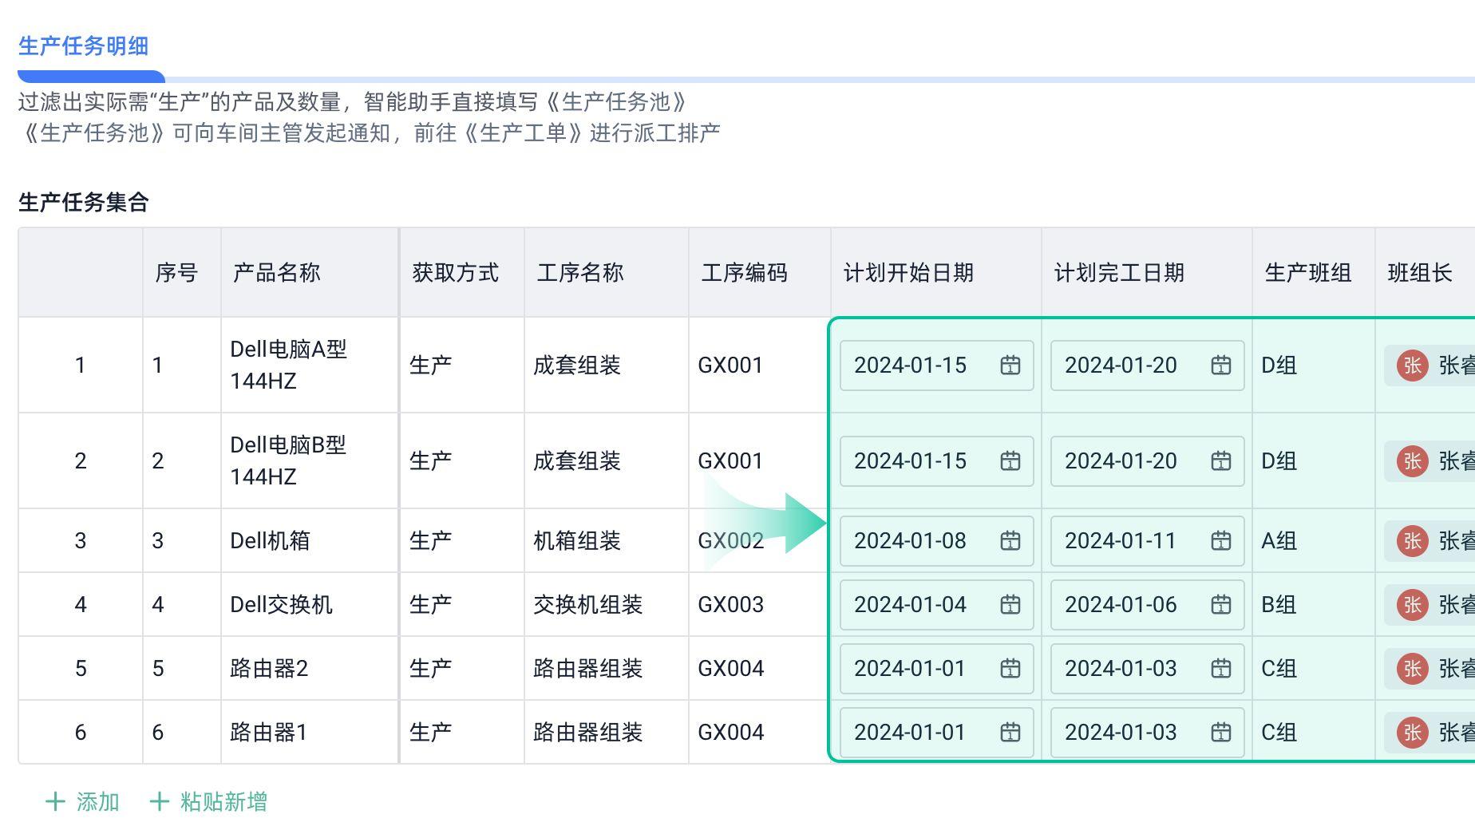Viewport: 1475px width, 830px height.
Task: Open the calendar icon for Dell电脑A型 start date
Action: point(1010,366)
